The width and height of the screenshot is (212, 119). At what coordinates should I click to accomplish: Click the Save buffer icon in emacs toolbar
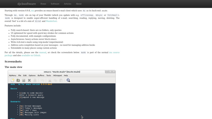tap(35, 80)
